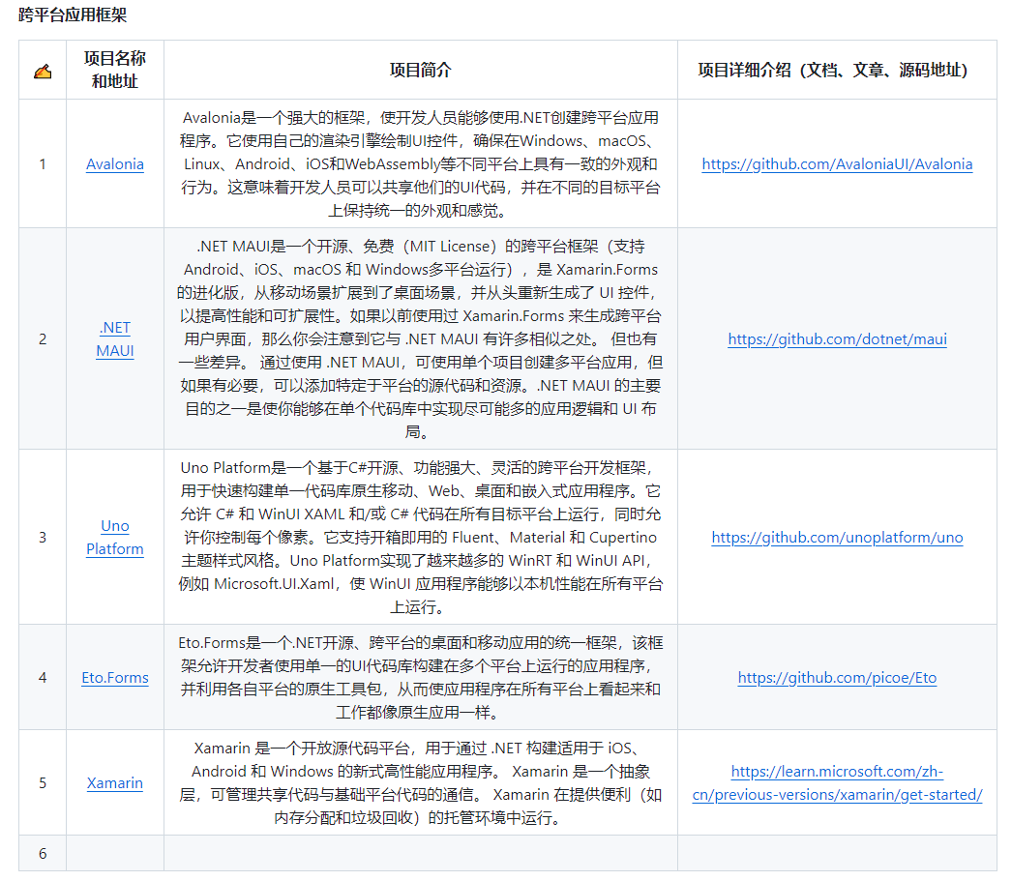This screenshot has height=881, width=1012.
Task: Open the Eto.Forms project name link
Action: click(x=115, y=677)
